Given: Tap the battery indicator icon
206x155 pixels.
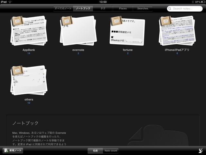Looking at the screenshot, I should click(203, 2).
